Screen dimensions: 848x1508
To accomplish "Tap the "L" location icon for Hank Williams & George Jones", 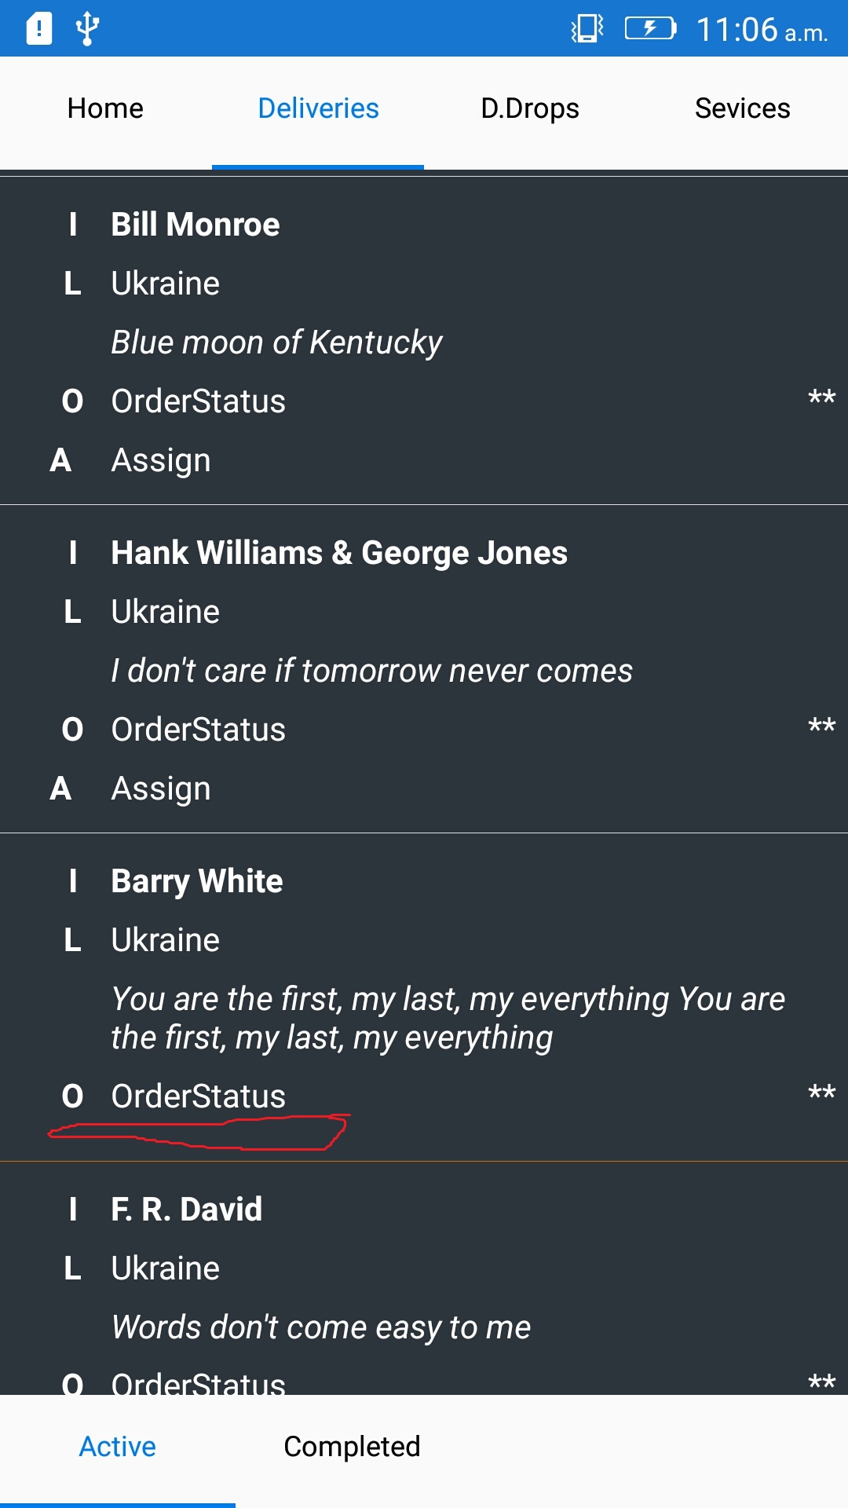I will click(x=75, y=611).
